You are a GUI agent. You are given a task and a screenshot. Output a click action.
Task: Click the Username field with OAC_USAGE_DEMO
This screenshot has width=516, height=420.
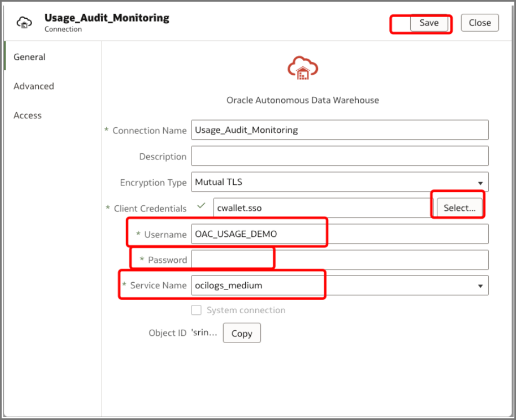click(x=339, y=234)
